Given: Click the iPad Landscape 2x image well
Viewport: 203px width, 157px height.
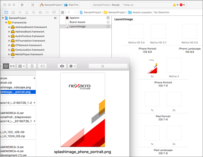Looking at the screenshot, I should (x=174, y=133).
